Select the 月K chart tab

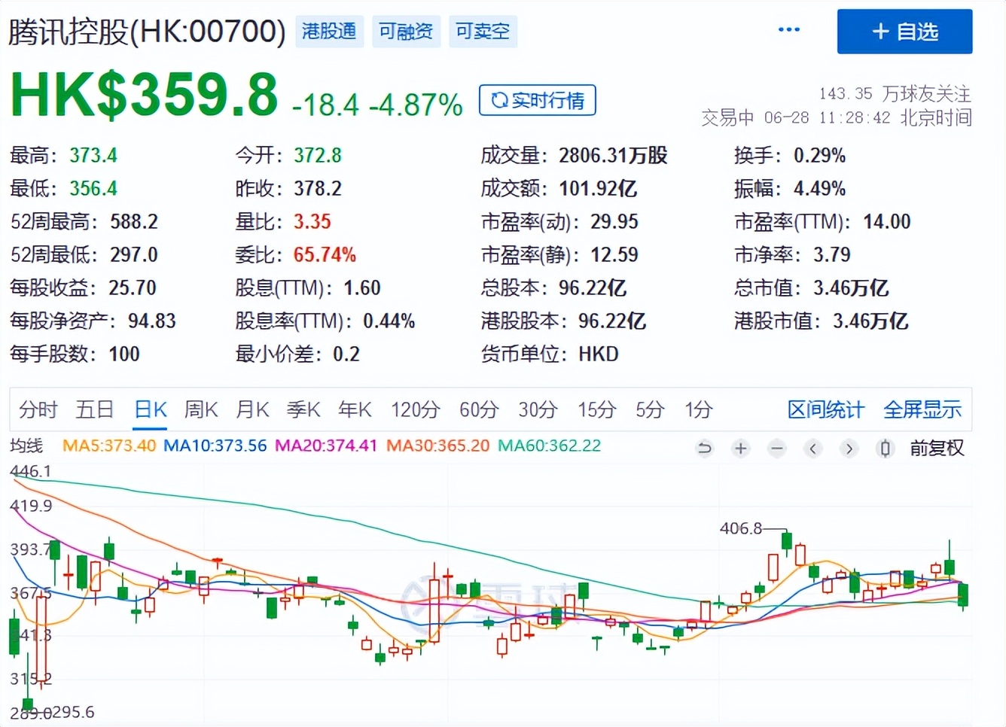pyautogui.click(x=252, y=409)
